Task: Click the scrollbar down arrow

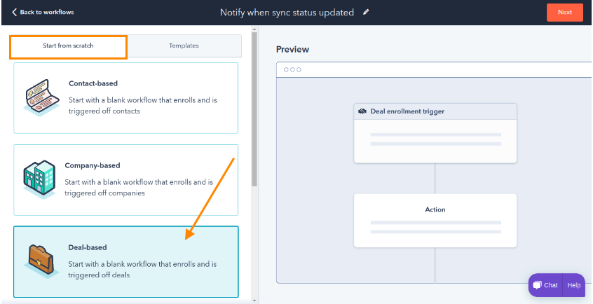Action: tap(254, 300)
